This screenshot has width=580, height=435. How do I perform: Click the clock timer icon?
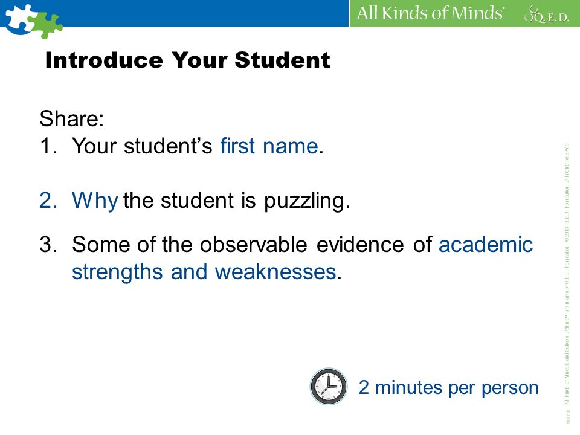pos(329,386)
